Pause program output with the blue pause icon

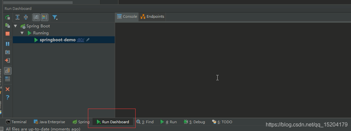[8, 44]
